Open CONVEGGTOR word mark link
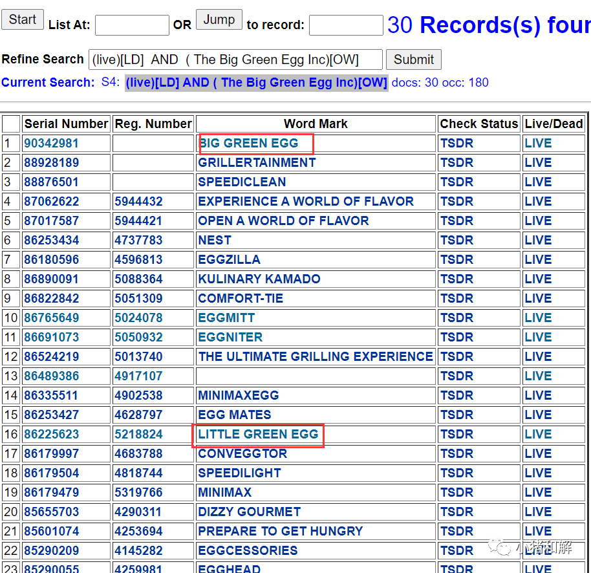Image resolution: width=591 pixels, height=573 pixels. (242, 454)
